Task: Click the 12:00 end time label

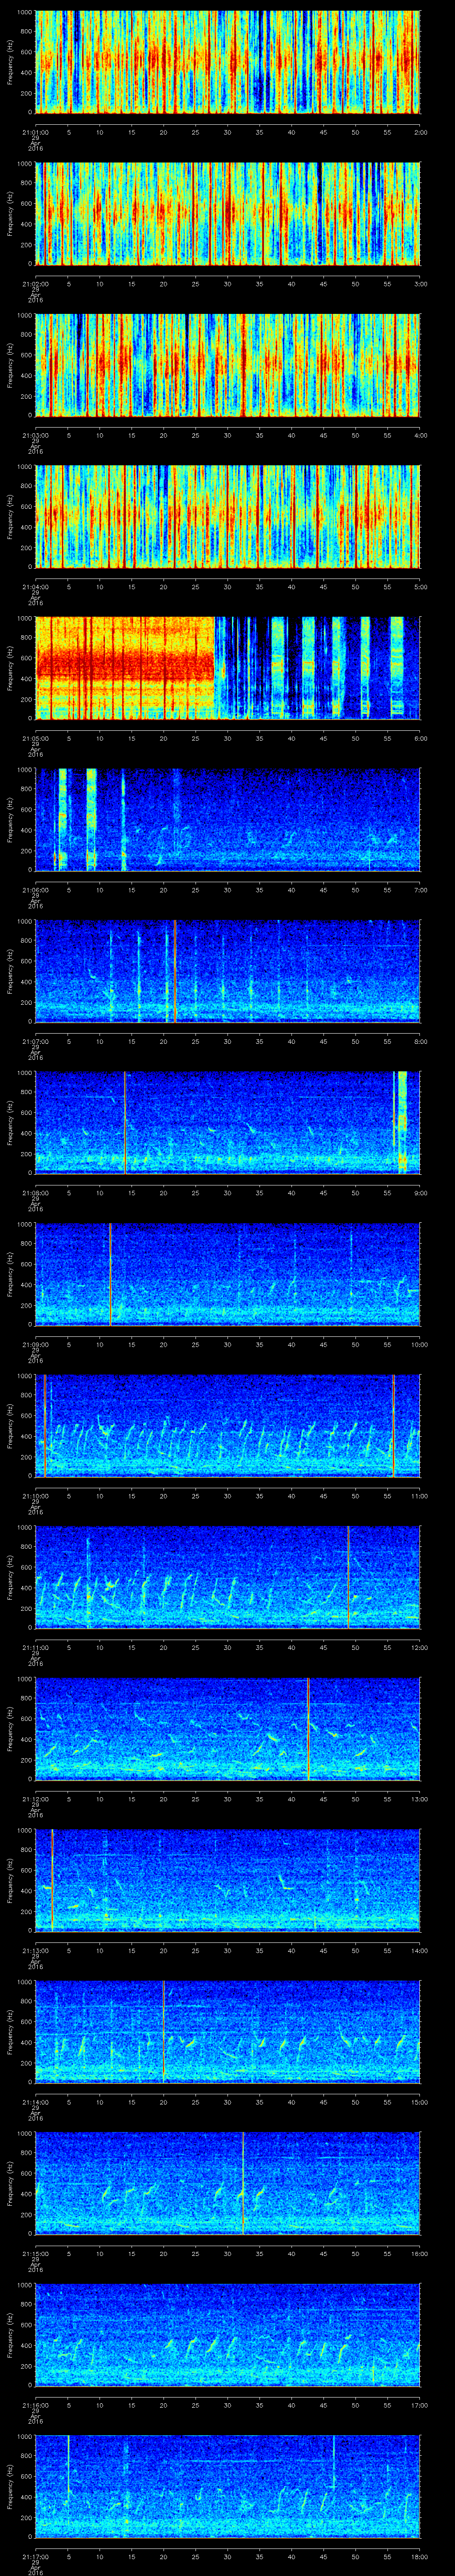Action: [420, 1647]
